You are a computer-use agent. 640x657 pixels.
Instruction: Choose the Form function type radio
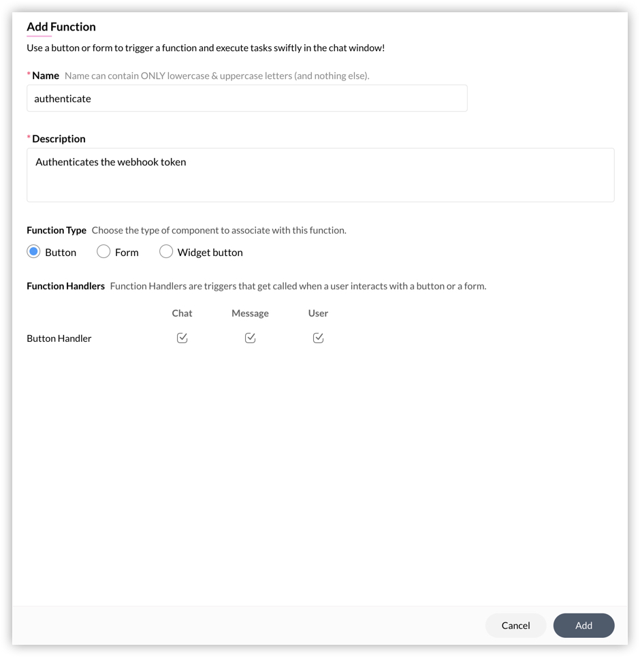pyautogui.click(x=103, y=252)
